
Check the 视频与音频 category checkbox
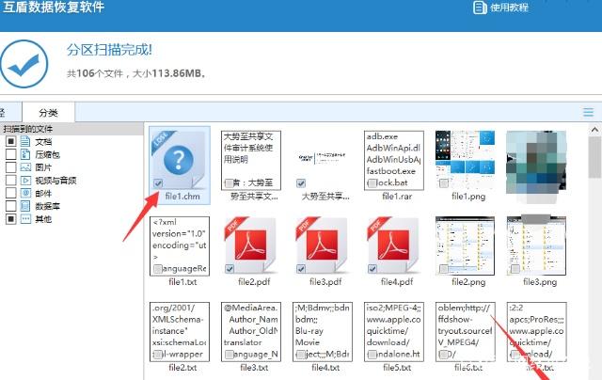point(11,180)
